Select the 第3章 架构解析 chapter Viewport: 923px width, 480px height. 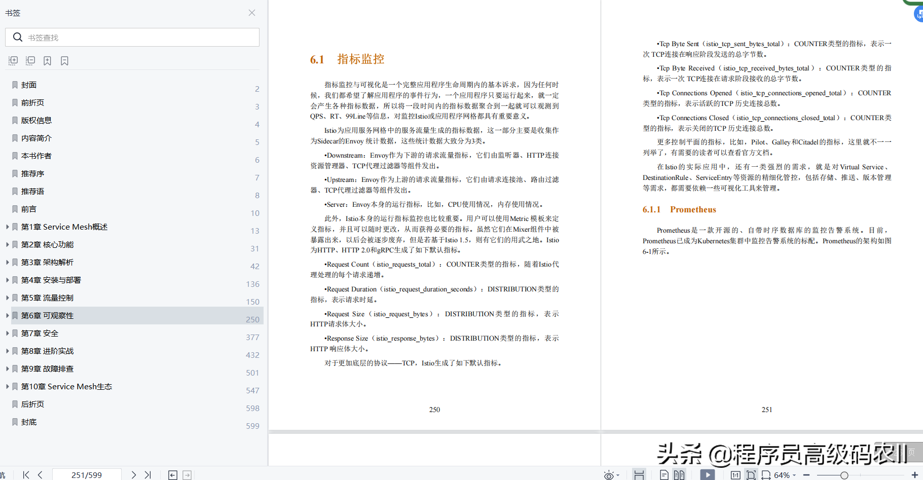point(47,262)
